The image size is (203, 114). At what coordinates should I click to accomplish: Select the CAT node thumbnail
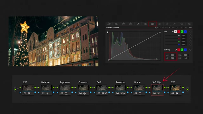102,88
